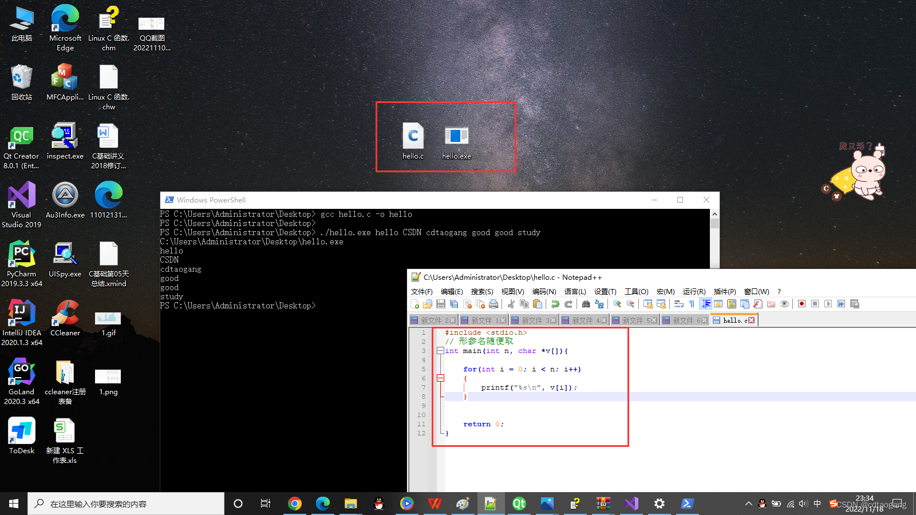Viewport: 916px width, 515px height.
Task: Open 编码(N) menu in Notepad++
Action: click(x=544, y=292)
